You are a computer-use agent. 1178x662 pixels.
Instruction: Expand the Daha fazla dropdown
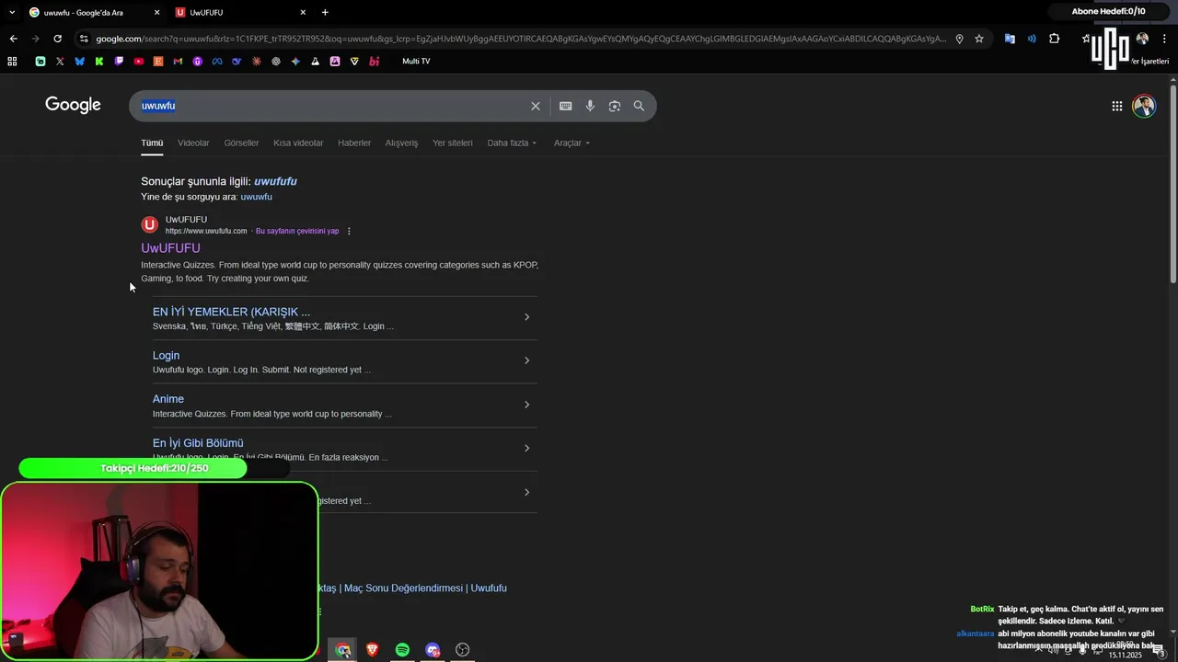coord(512,143)
